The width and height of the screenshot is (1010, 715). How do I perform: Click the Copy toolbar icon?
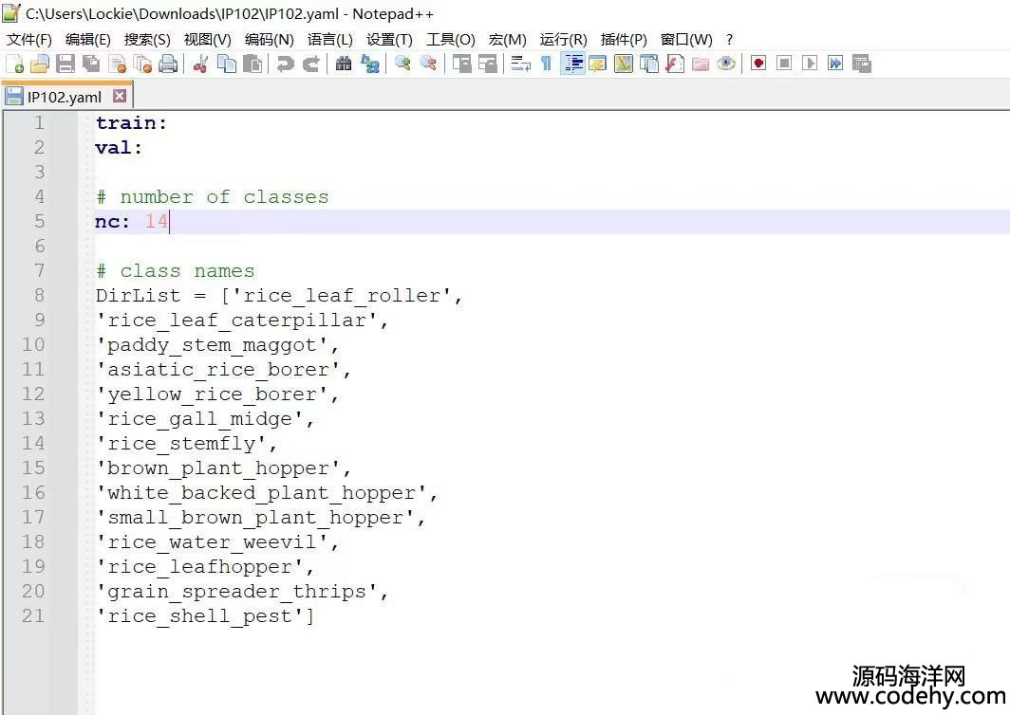point(226,64)
